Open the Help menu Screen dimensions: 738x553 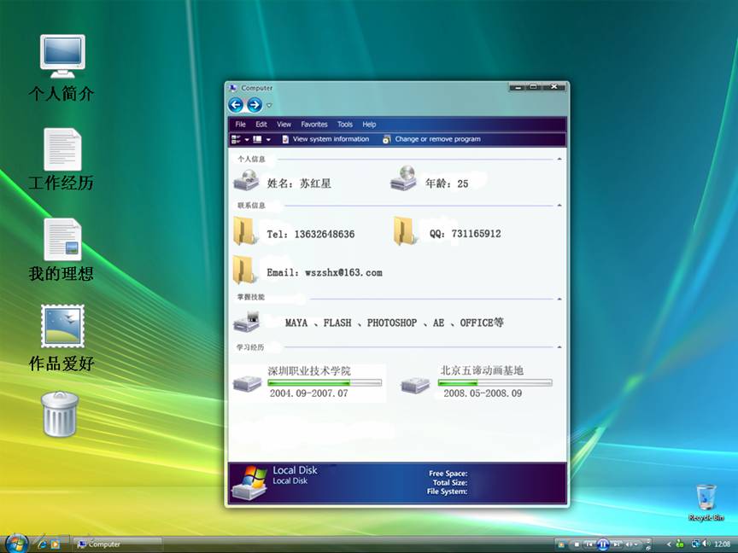(369, 124)
